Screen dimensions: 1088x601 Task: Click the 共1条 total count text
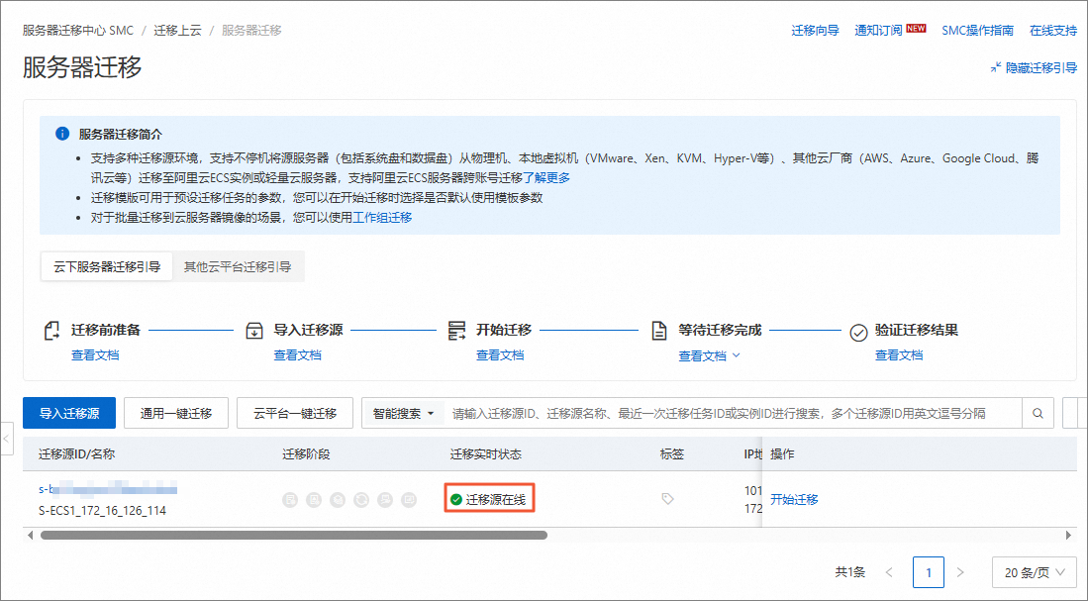[x=850, y=572]
